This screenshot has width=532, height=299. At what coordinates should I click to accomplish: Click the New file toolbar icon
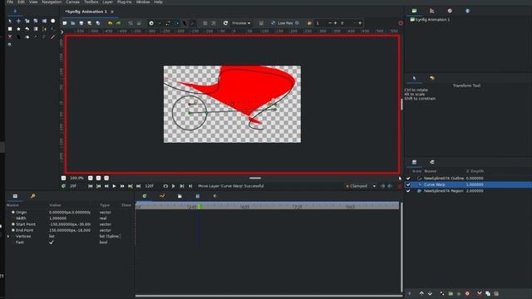pos(65,23)
